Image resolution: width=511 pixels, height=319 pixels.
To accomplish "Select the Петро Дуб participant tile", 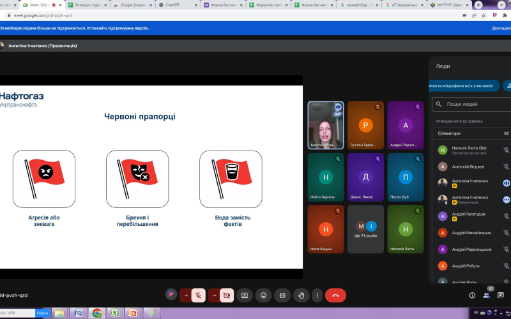I will point(406,177).
